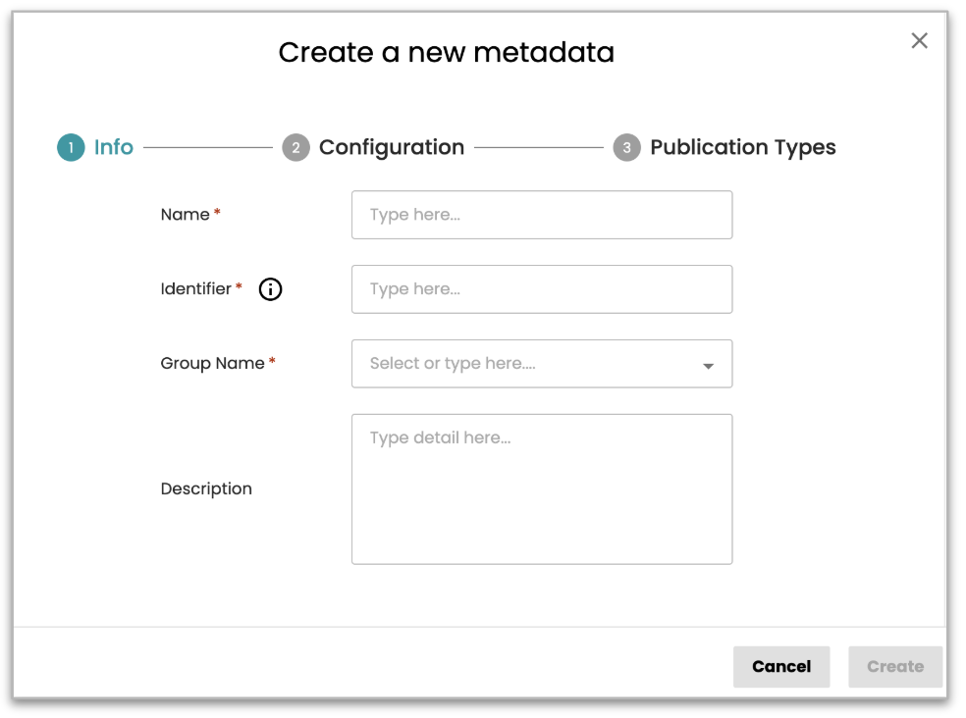
Task: Click into the Name text field
Action: point(541,215)
